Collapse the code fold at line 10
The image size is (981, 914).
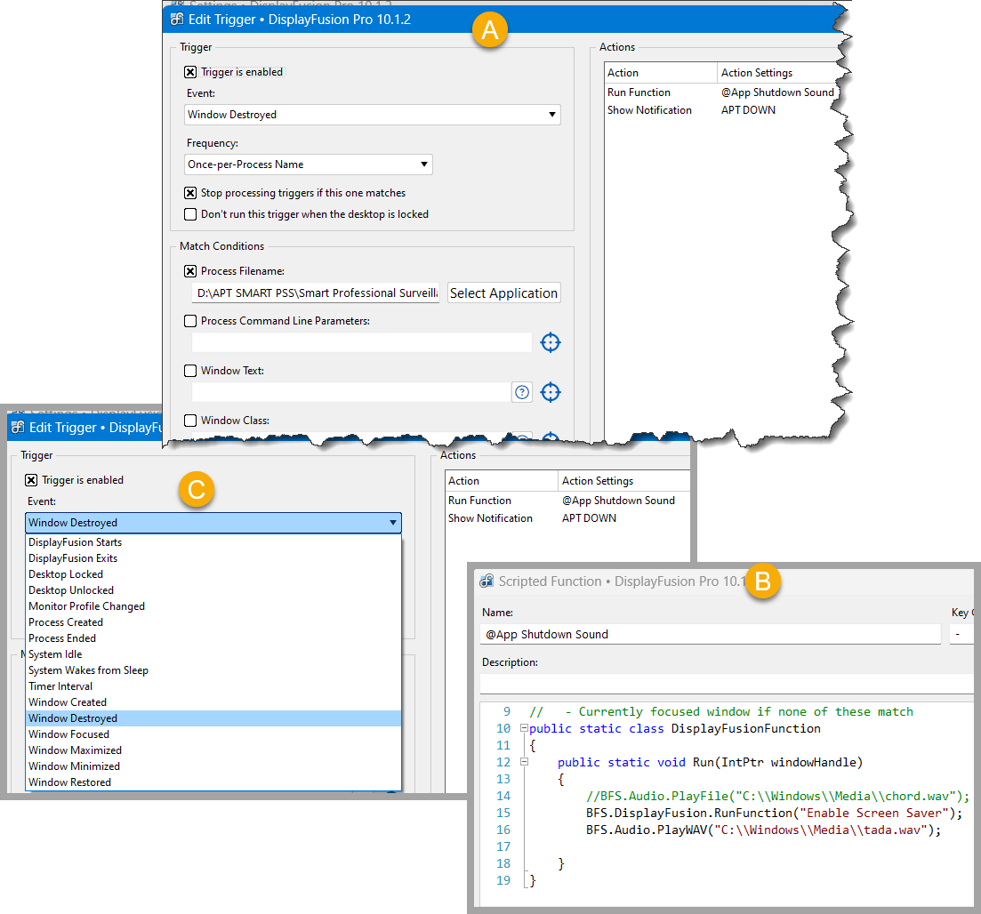point(524,729)
